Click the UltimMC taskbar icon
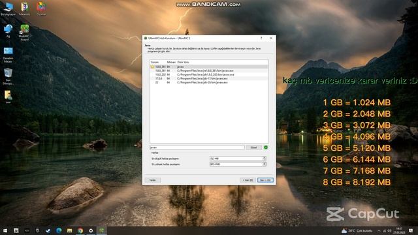 click(102, 230)
